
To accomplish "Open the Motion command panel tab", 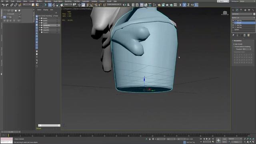I will [245, 10].
